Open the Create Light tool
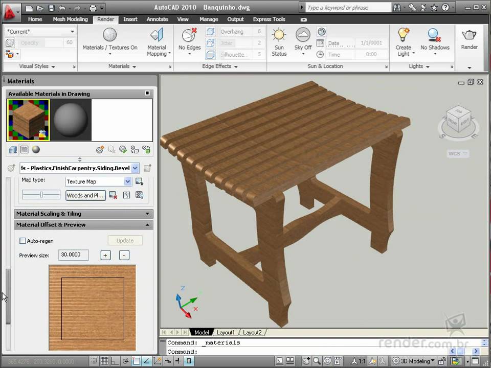The image size is (491, 368). tap(404, 36)
